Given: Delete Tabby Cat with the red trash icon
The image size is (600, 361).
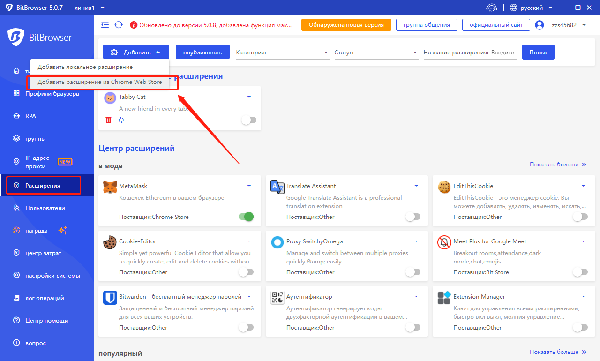Looking at the screenshot, I should (x=109, y=120).
